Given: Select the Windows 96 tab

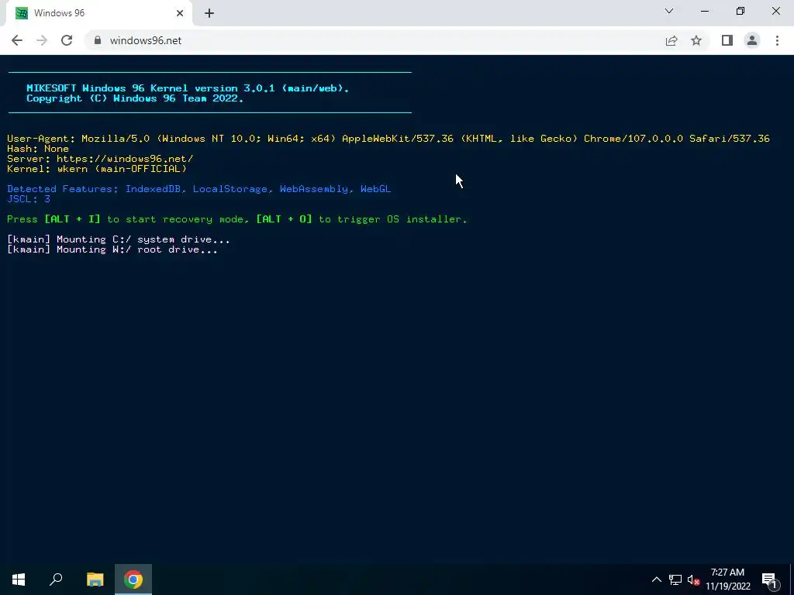Looking at the screenshot, I should coord(98,13).
